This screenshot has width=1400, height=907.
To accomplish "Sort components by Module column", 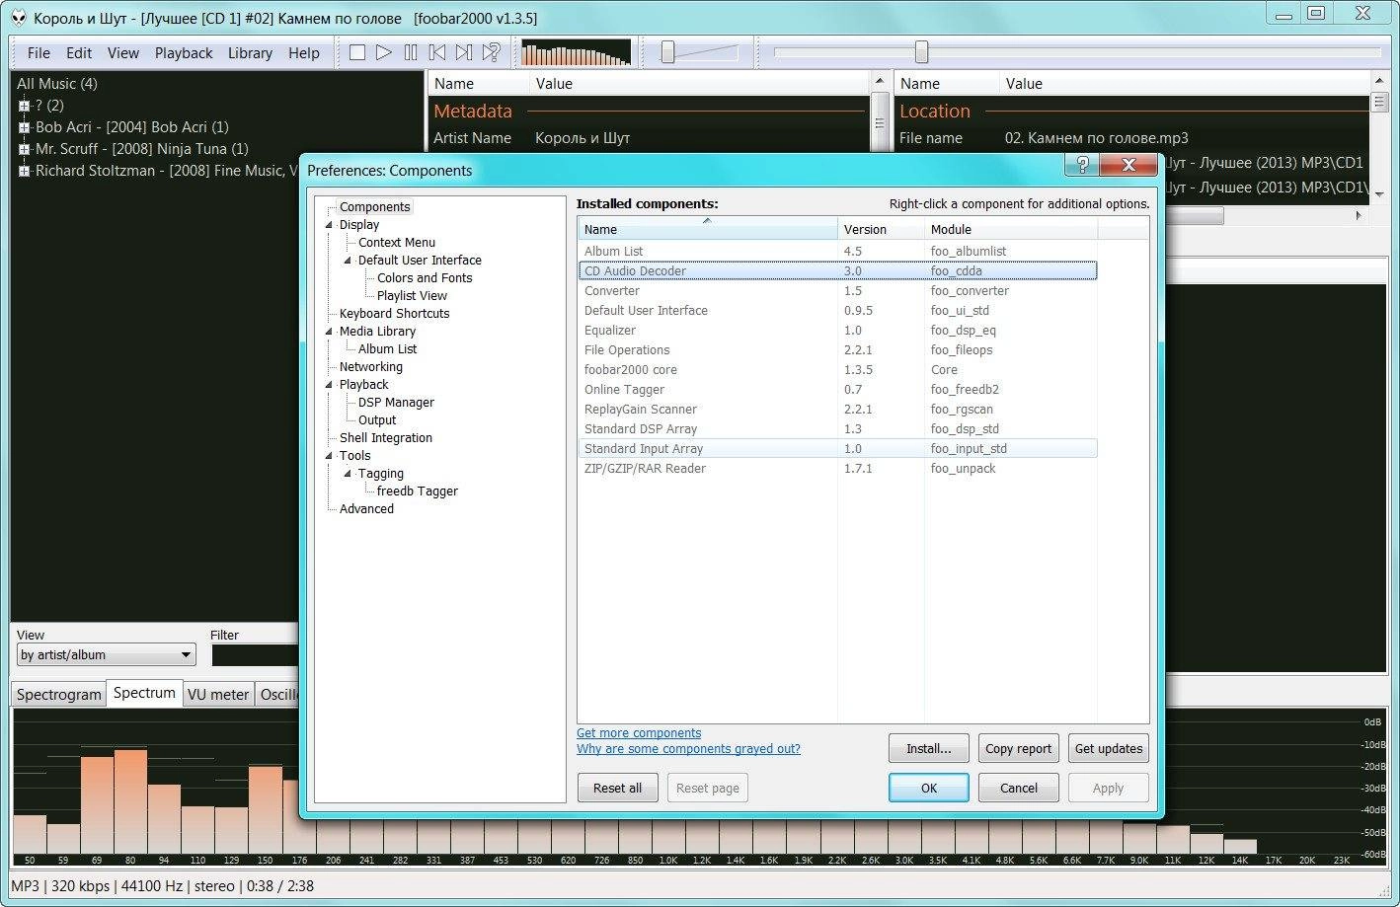I will tap(1010, 229).
